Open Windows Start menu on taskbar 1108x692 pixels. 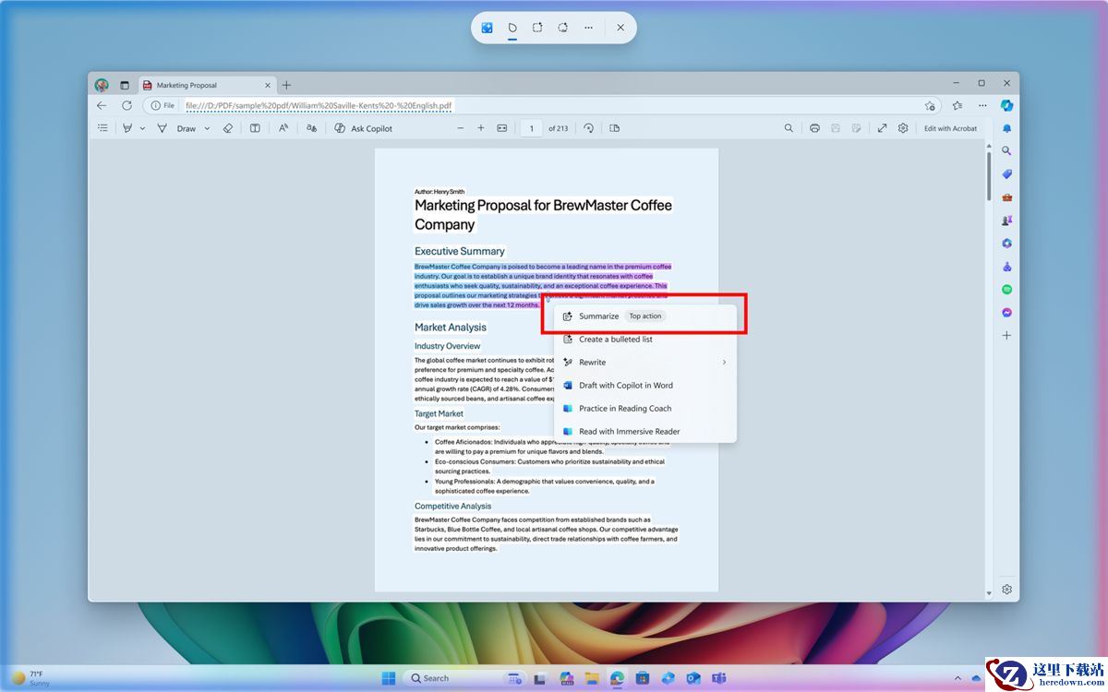389,678
